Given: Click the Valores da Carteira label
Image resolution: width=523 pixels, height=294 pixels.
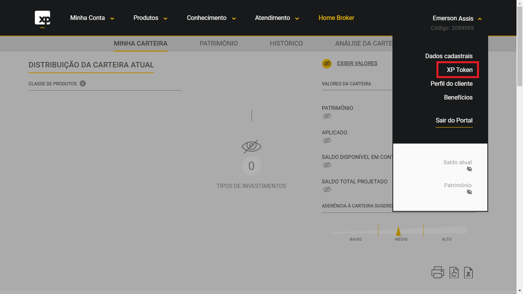Looking at the screenshot, I should 346,84.
